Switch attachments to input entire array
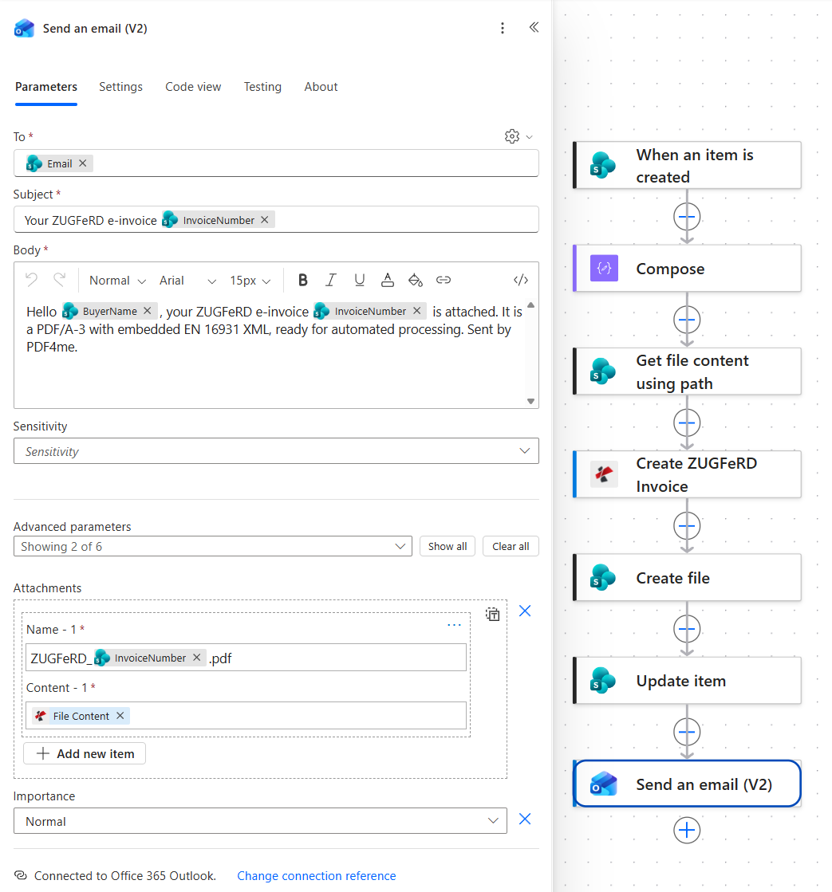The height and width of the screenshot is (892, 832). pos(493,615)
